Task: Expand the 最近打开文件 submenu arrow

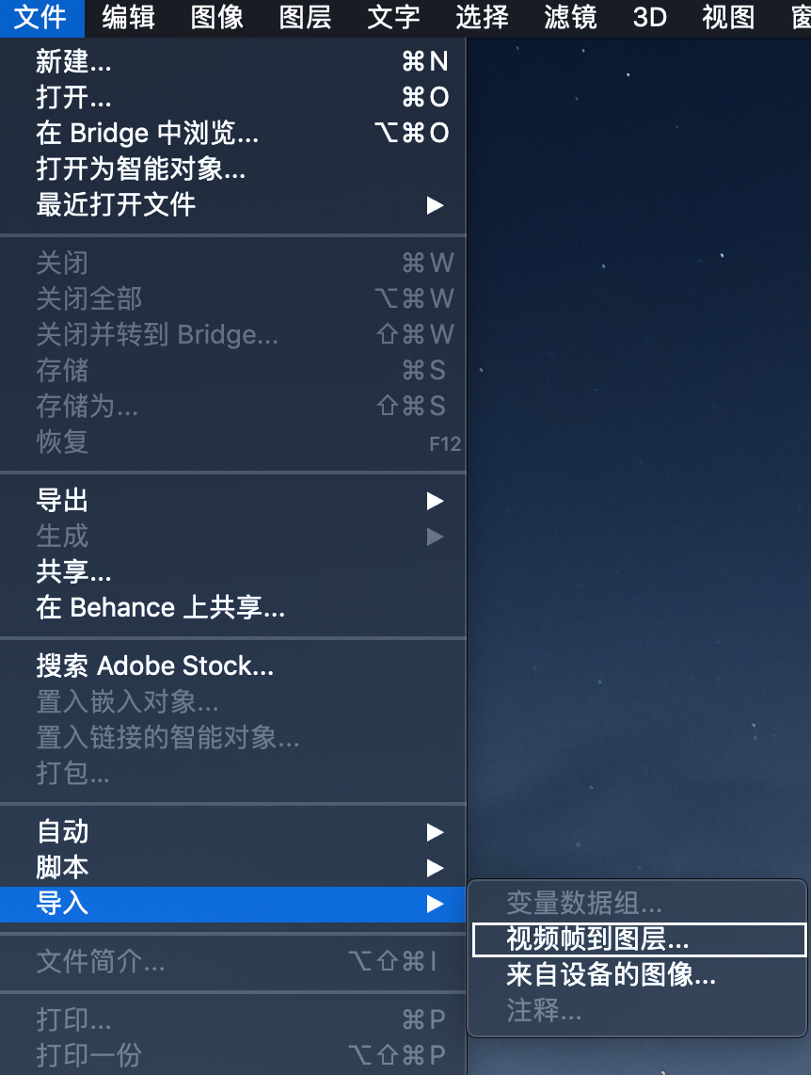Action: click(x=435, y=205)
